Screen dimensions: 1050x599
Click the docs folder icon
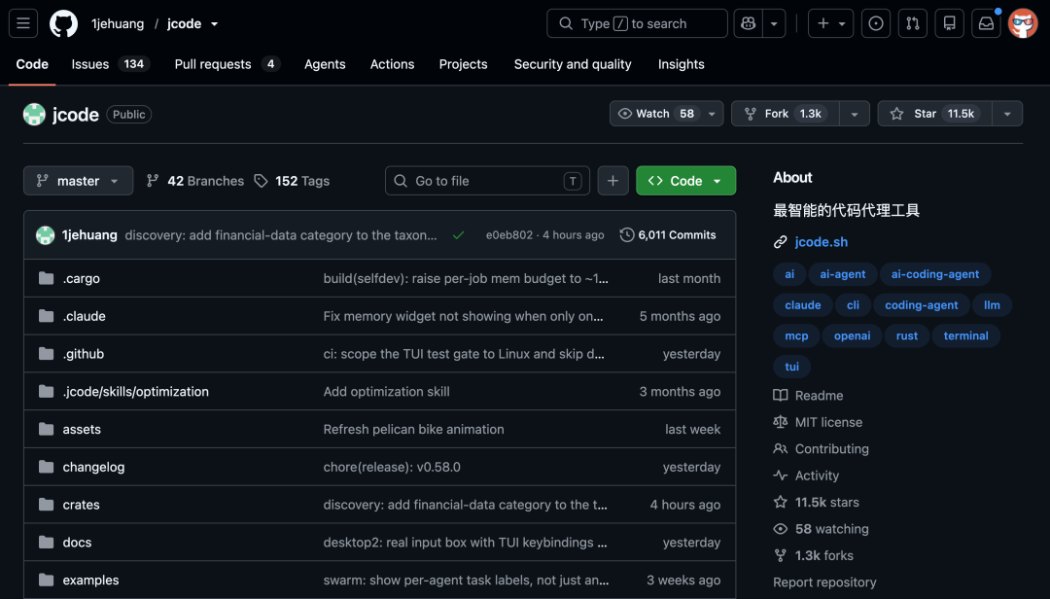coord(47,542)
